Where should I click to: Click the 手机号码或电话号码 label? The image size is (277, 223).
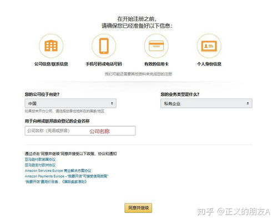click(x=104, y=64)
